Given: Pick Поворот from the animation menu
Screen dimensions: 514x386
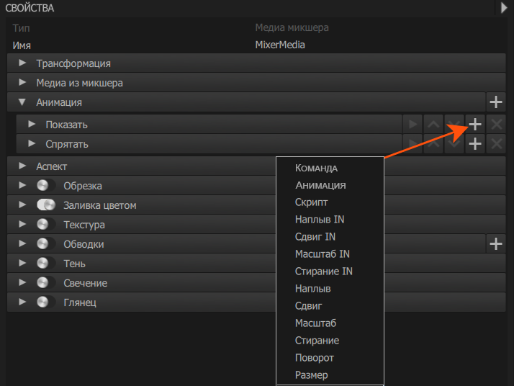Looking at the screenshot, I should click(315, 358).
